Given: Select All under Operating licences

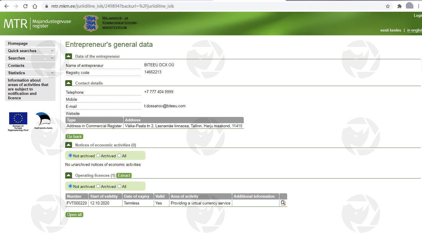Looking at the screenshot, I should pyautogui.click(x=120, y=186).
